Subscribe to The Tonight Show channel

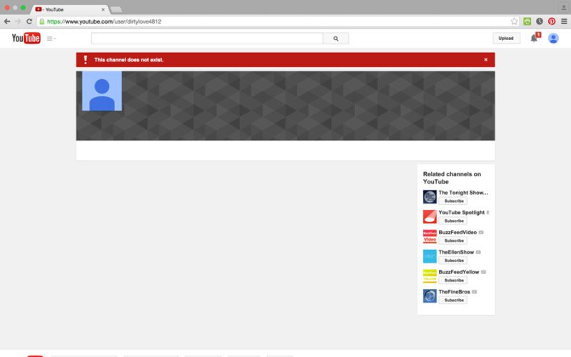(x=454, y=201)
